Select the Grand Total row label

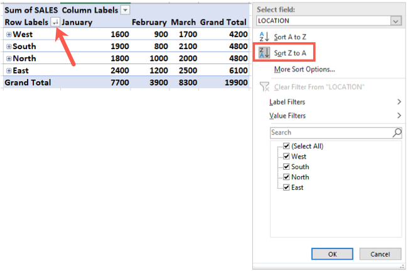28,82
